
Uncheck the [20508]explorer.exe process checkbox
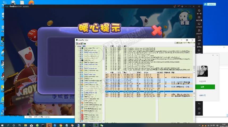80,52
